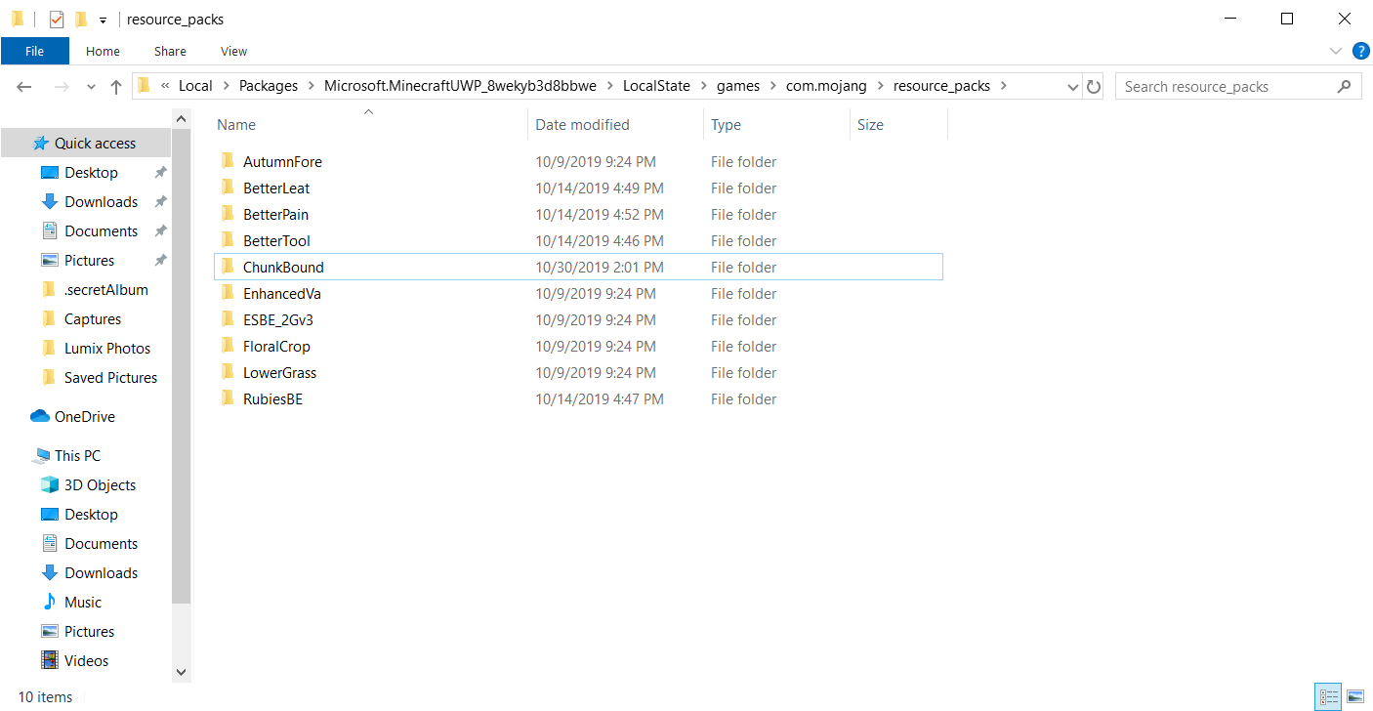The width and height of the screenshot is (1373, 711).
Task: Click the Forward navigation arrow
Action: [62, 87]
